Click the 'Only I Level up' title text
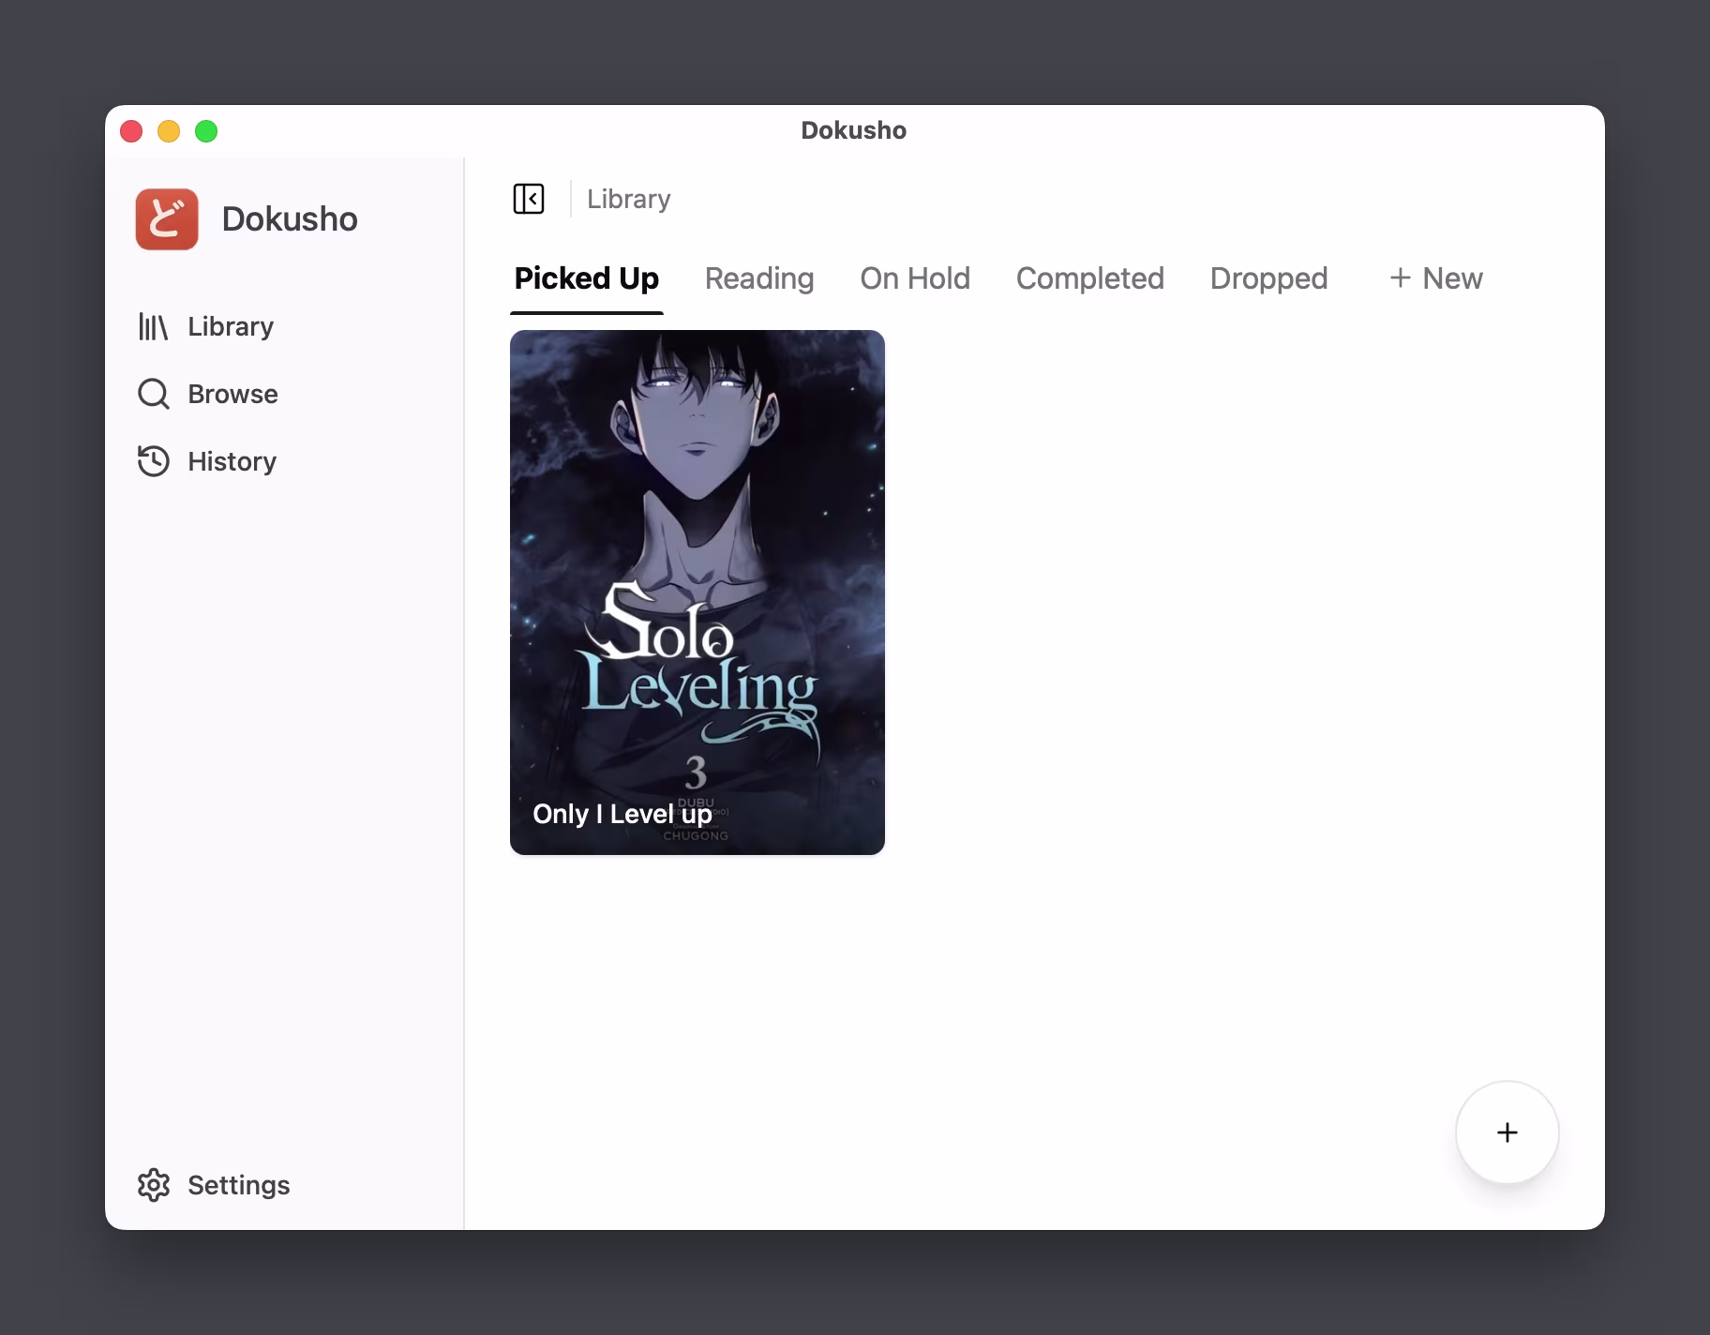The height and width of the screenshot is (1335, 1710). pos(622,814)
